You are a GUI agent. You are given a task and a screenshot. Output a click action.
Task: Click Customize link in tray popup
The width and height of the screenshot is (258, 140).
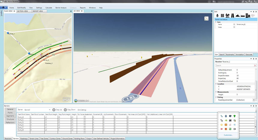pyautogui.click(x=228, y=135)
